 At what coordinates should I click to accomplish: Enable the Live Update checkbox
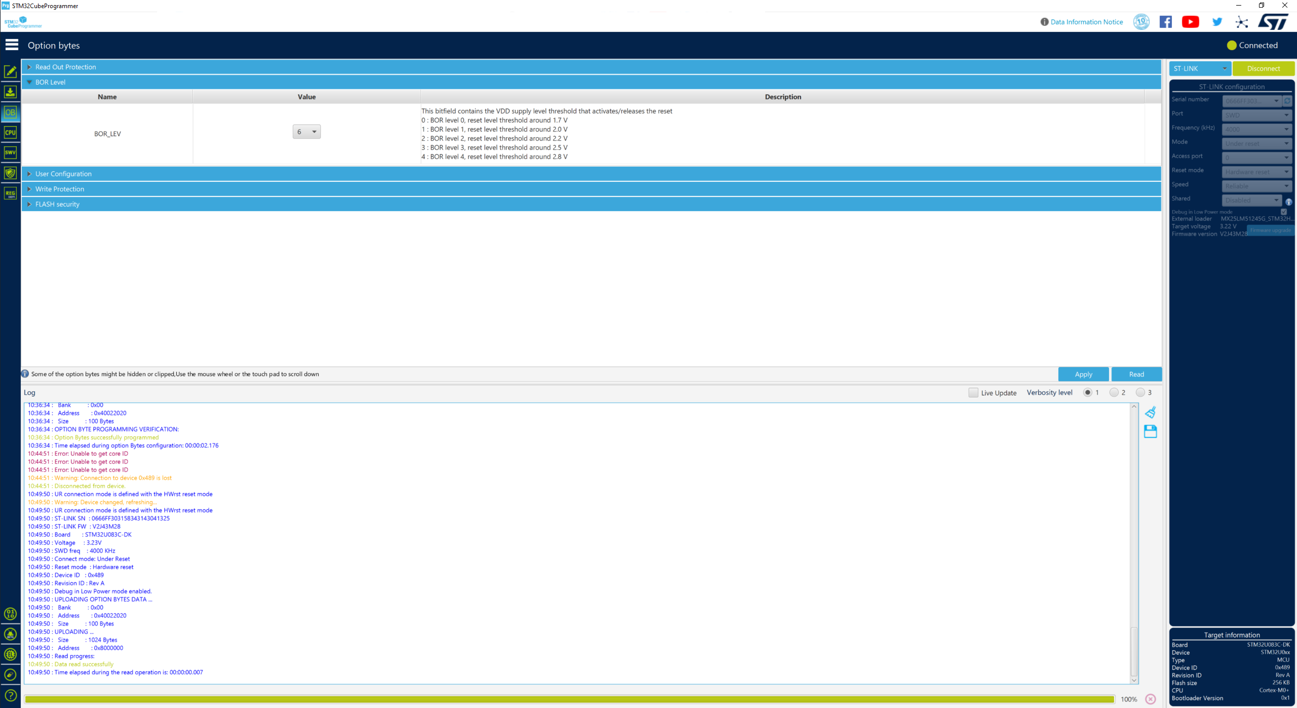pos(973,392)
